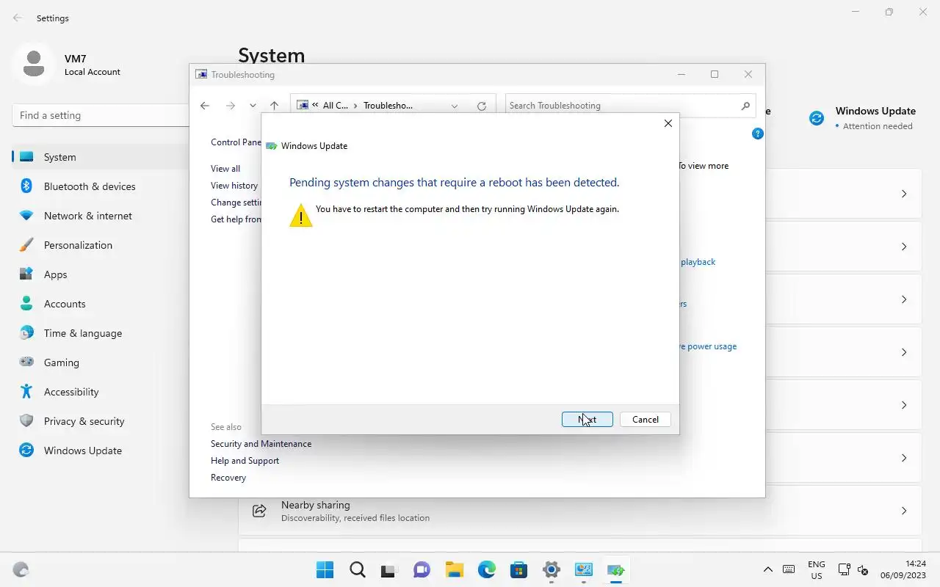Screen dimensions: 940x587
Task: Click the Windows Update Attention needed tile
Action: tap(862, 118)
